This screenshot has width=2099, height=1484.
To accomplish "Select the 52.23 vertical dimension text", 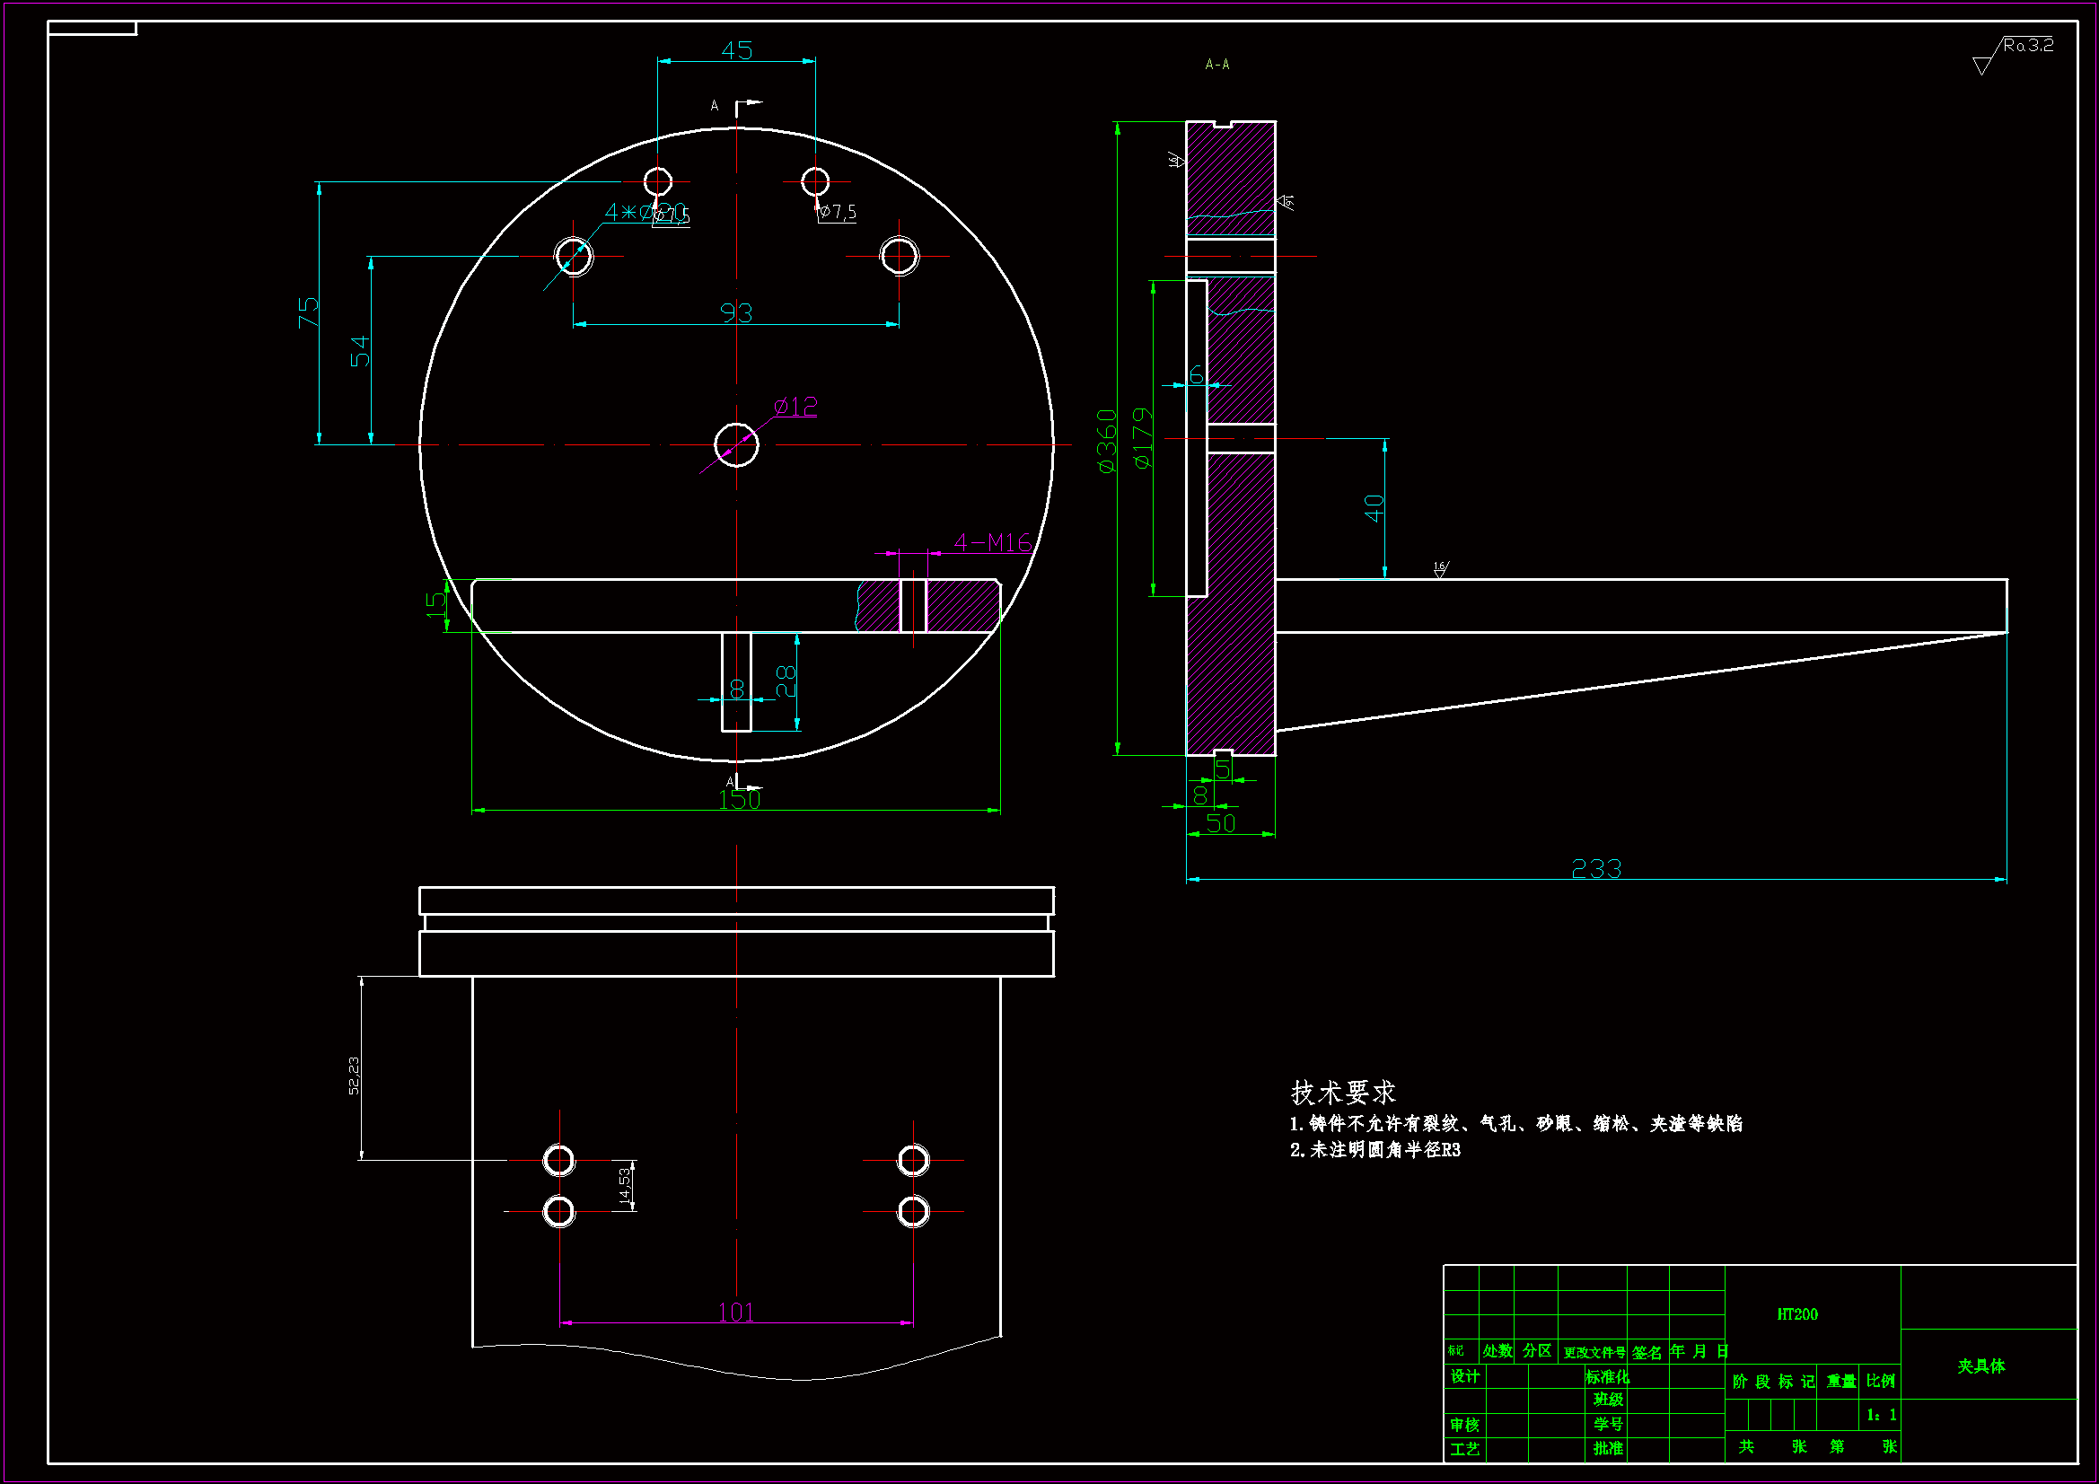I will [354, 1076].
